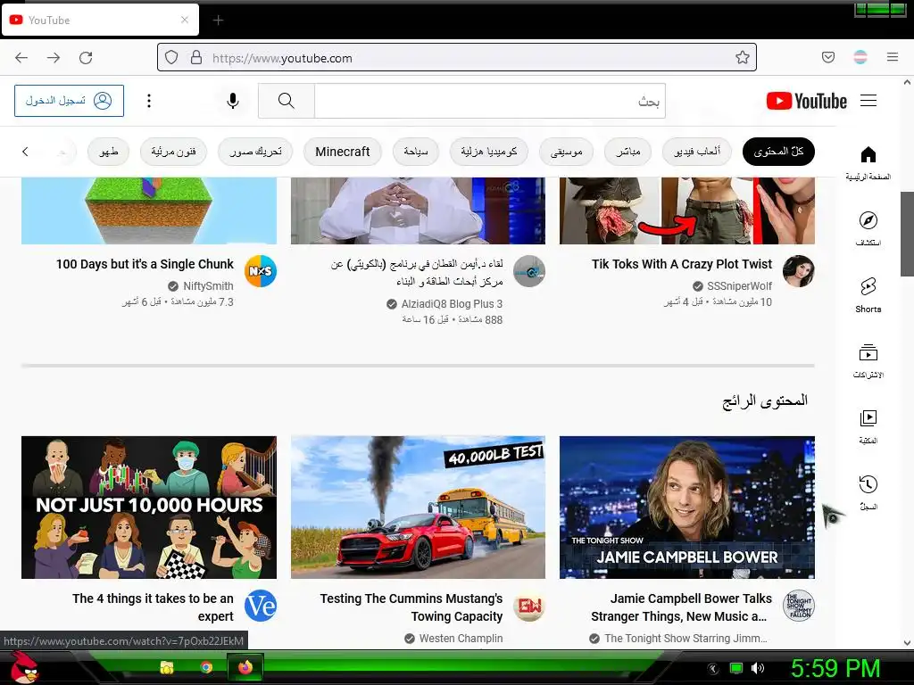Image resolution: width=914 pixels, height=685 pixels.
Task: Start voice search with microphone icon
Action: pos(233,101)
